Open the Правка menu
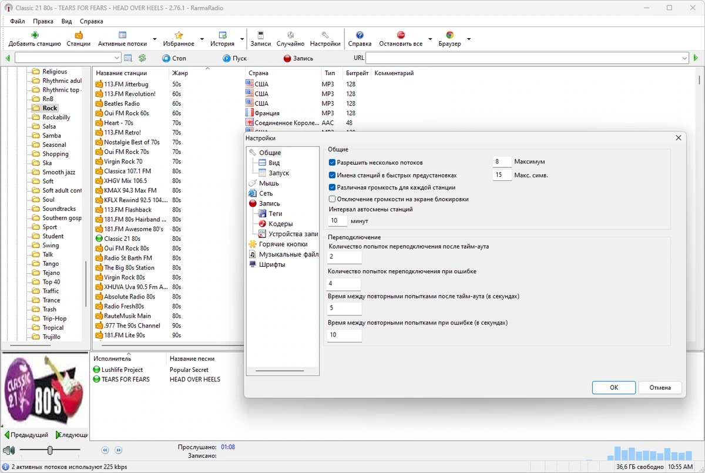The height and width of the screenshot is (473, 705). [x=43, y=21]
